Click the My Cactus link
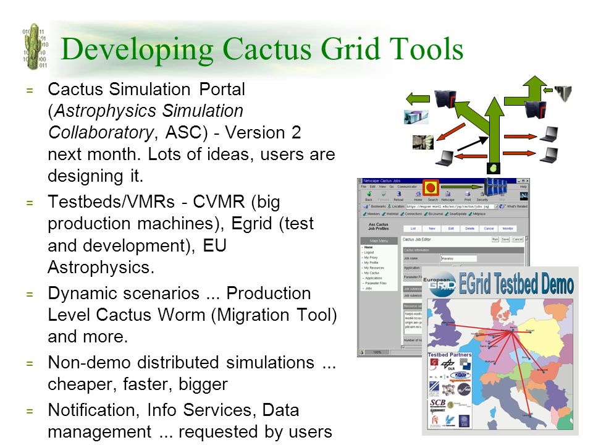Image resolution: width=593 pixels, height=445 pixels. [x=371, y=273]
